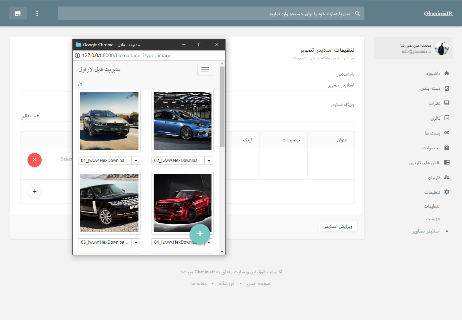Open the تنظیمات sub-item under settings
Viewport: 462px width, 320px height.
(x=432, y=206)
